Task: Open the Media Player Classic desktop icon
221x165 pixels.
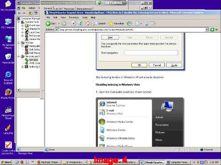Action: click(x=8, y=113)
